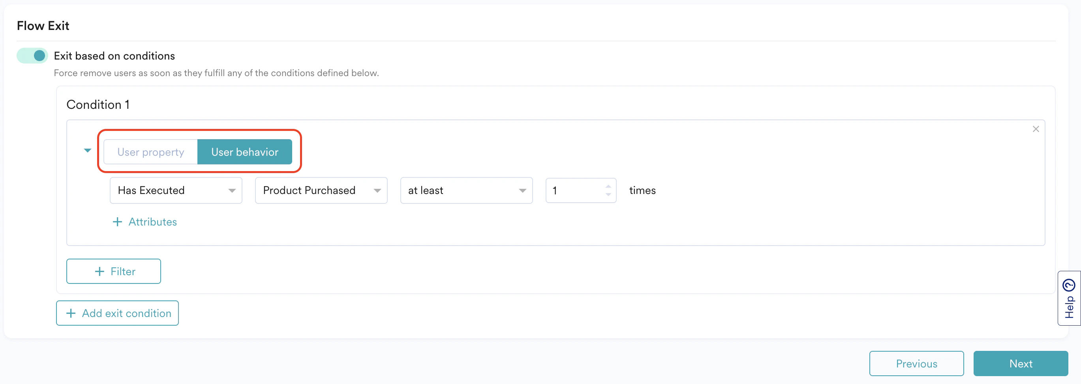
Task: Remove Condition 1 with the X icon
Action: pyautogui.click(x=1036, y=129)
